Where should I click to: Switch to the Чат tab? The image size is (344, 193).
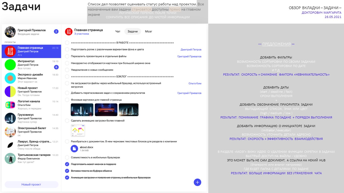coord(118,31)
